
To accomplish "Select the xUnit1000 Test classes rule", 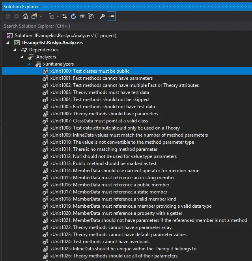I will pyautogui.click(x=90, y=71).
